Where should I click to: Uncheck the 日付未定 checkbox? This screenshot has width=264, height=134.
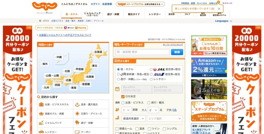123,97
